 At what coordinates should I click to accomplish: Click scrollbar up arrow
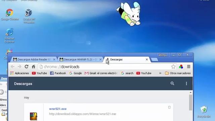190,93
